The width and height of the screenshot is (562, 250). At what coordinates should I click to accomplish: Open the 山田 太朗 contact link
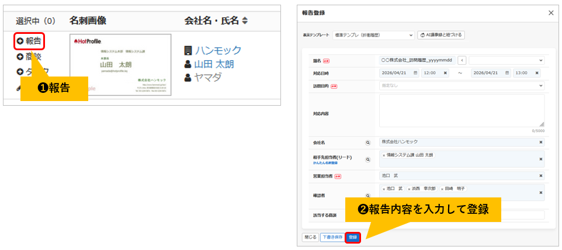[x=214, y=64]
